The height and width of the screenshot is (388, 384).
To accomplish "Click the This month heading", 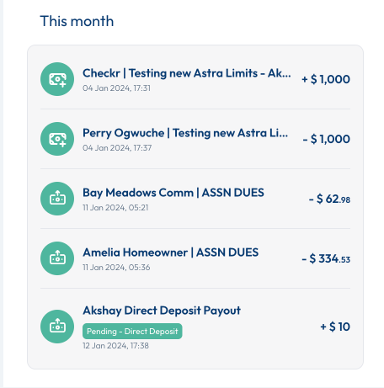I will (77, 21).
